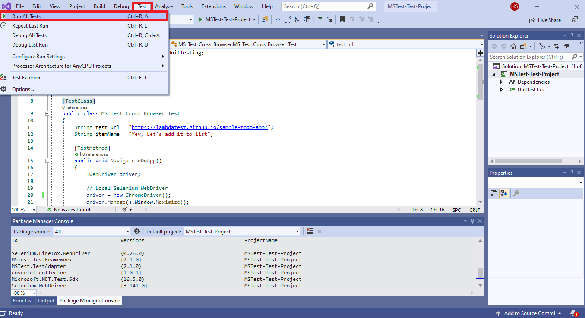Toggle alphabetical sort in Properties panel
Viewport: 585px width, 318px height.
(x=503, y=193)
